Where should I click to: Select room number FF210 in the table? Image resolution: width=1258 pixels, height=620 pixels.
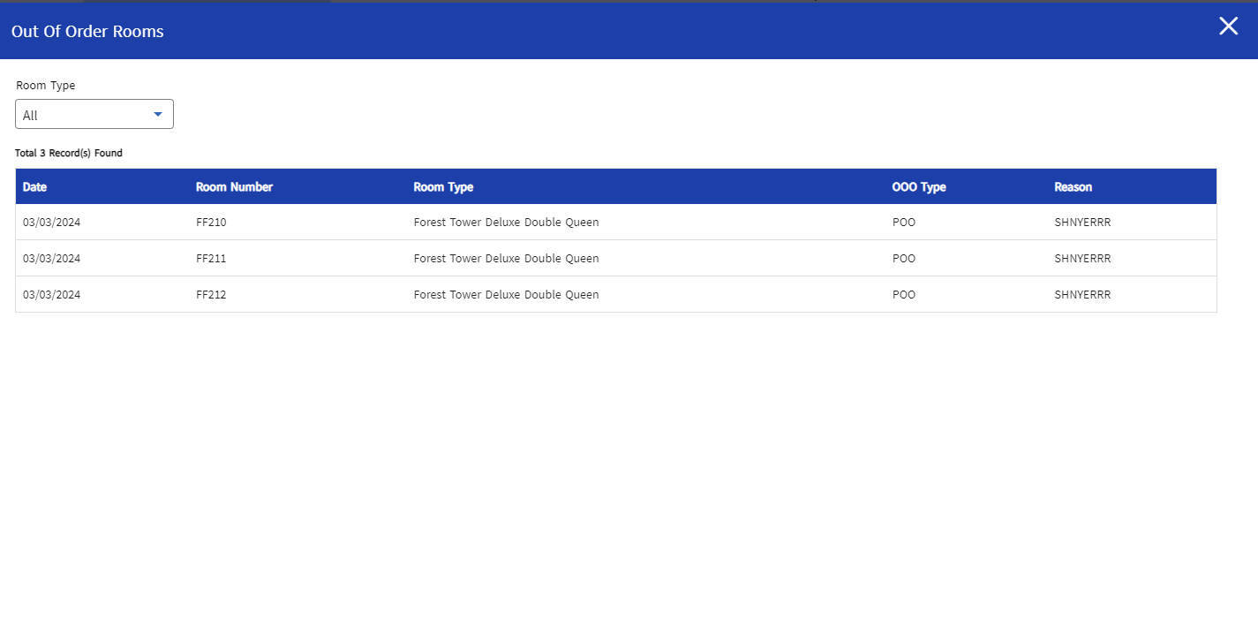[211, 223]
